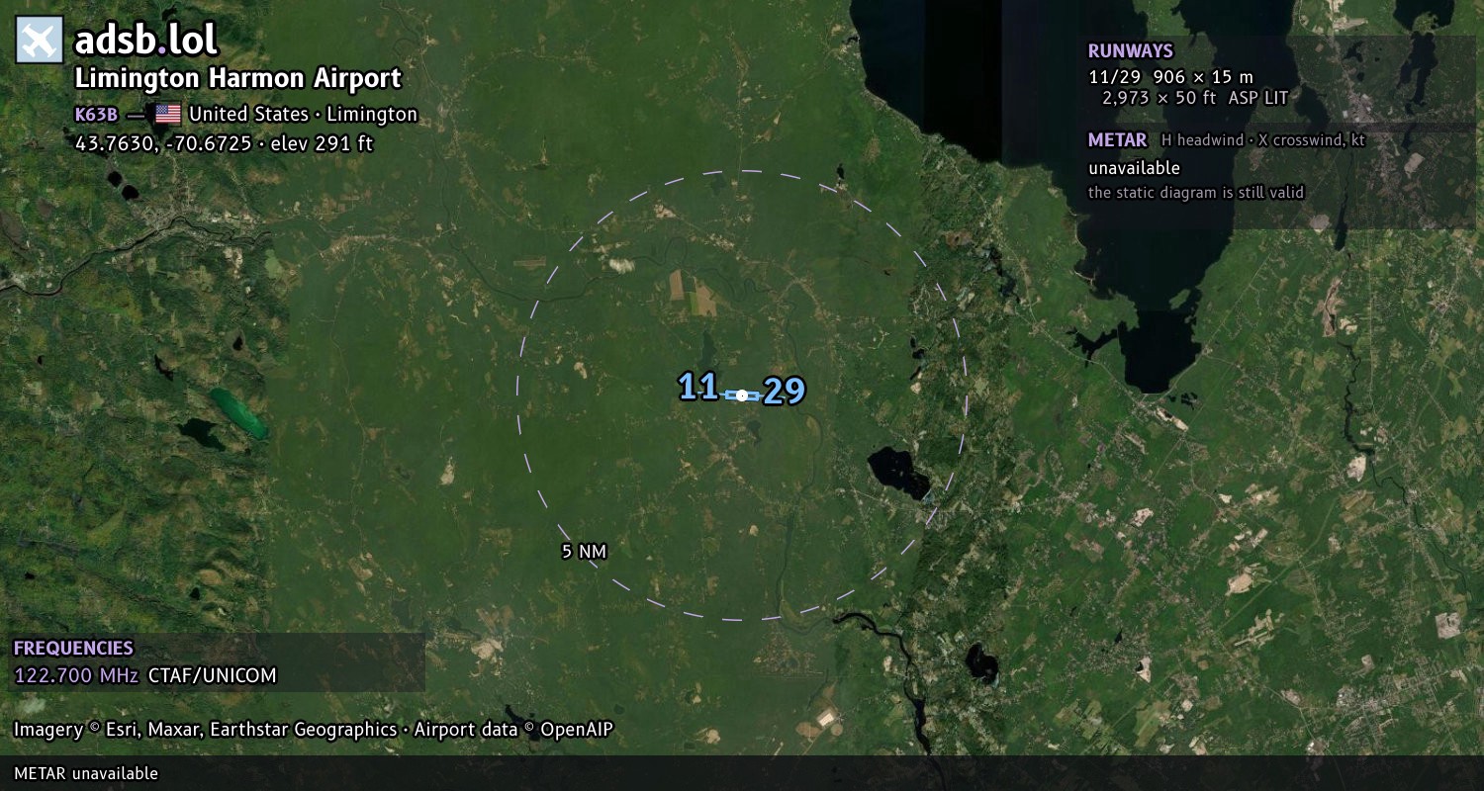Image resolution: width=1484 pixels, height=791 pixels.
Task: Select the Limington Harmon Airport heading
Action: (x=238, y=79)
